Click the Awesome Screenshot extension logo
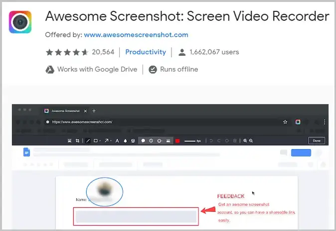 20,22
